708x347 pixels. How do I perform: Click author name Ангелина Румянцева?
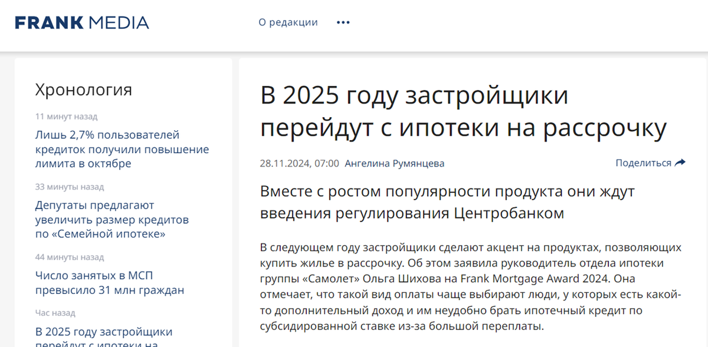click(395, 163)
